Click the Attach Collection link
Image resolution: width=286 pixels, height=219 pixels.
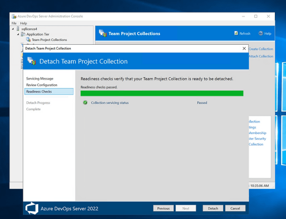tap(261, 56)
